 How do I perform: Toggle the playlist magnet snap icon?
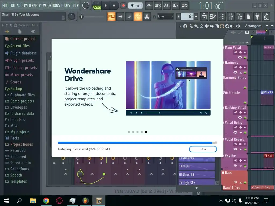point(185,26)
